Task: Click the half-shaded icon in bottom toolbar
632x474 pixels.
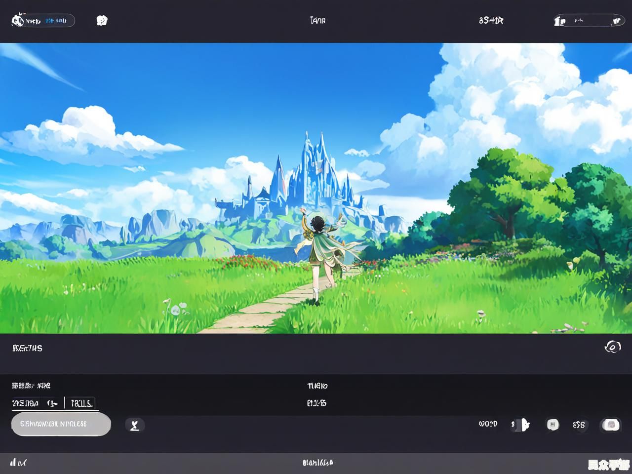Action: click(520, 425)
